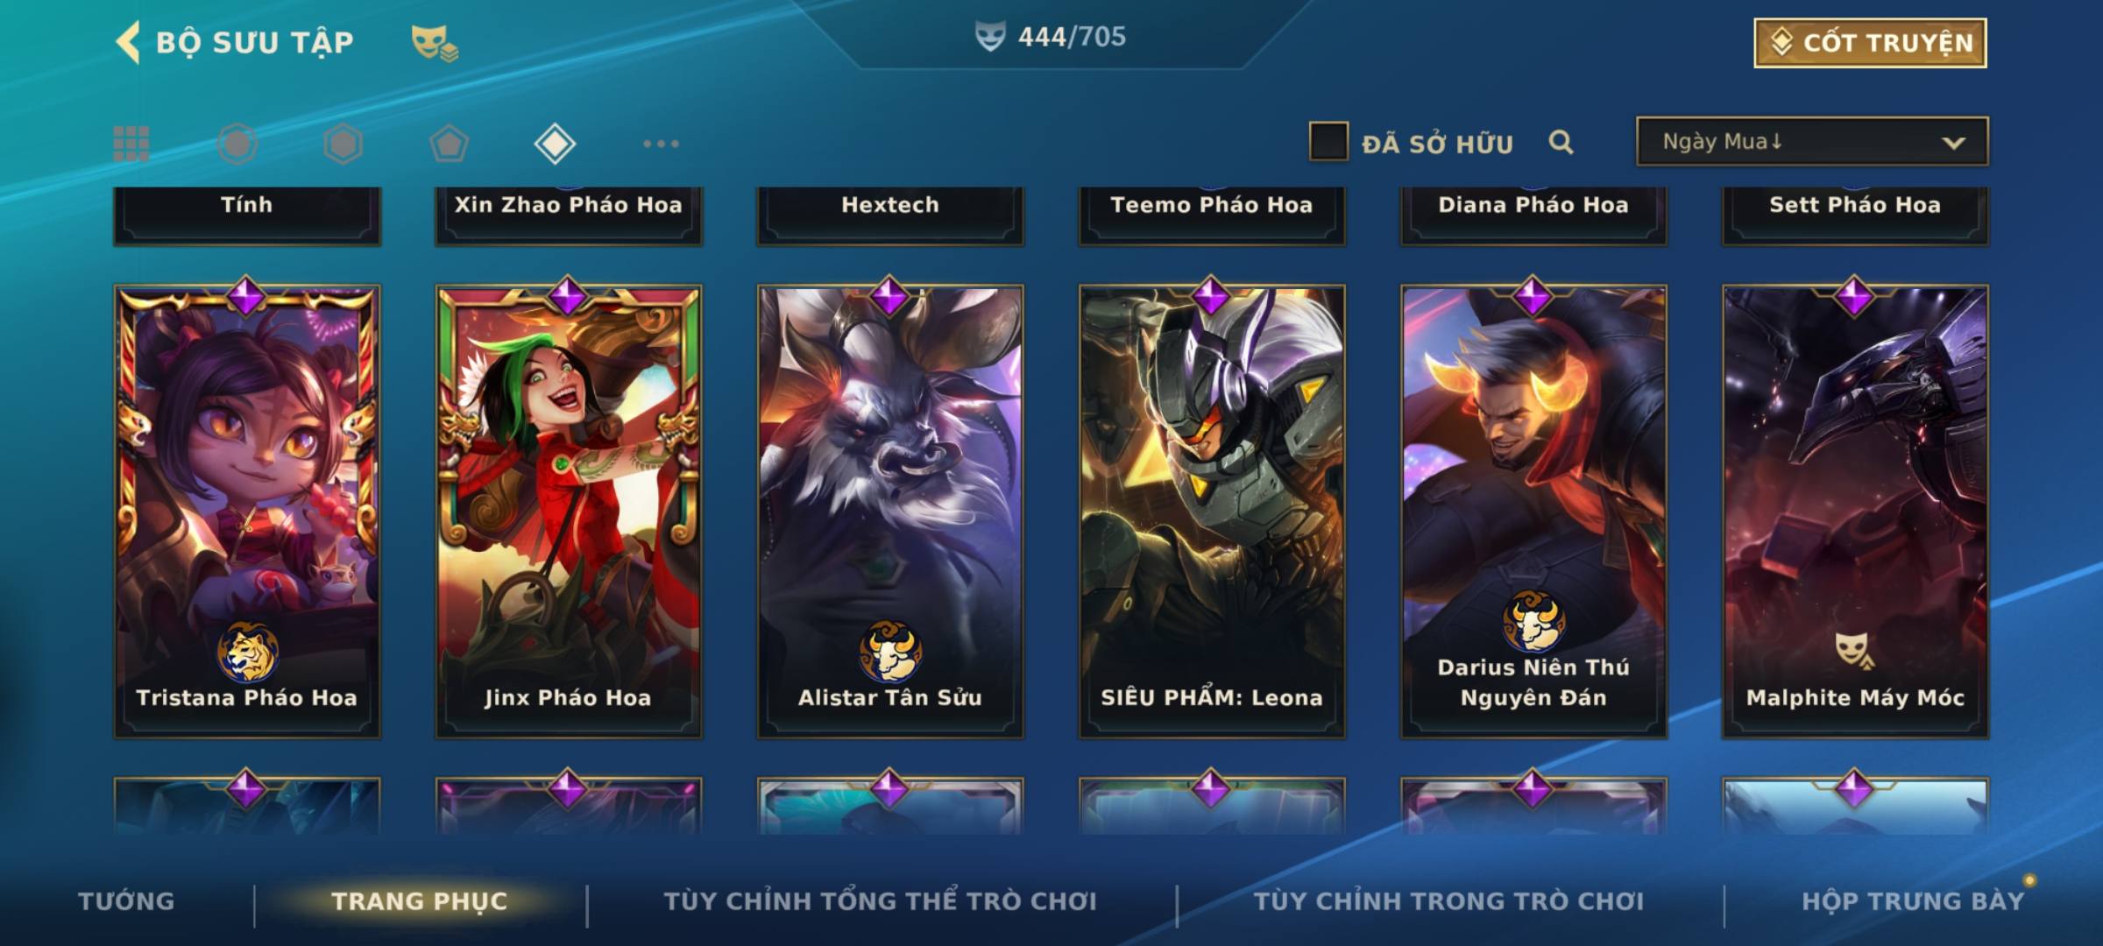The width and height of the screenshot is (2103, 946).
Task: Open the three-dots more filters icon
Action: 661,144
